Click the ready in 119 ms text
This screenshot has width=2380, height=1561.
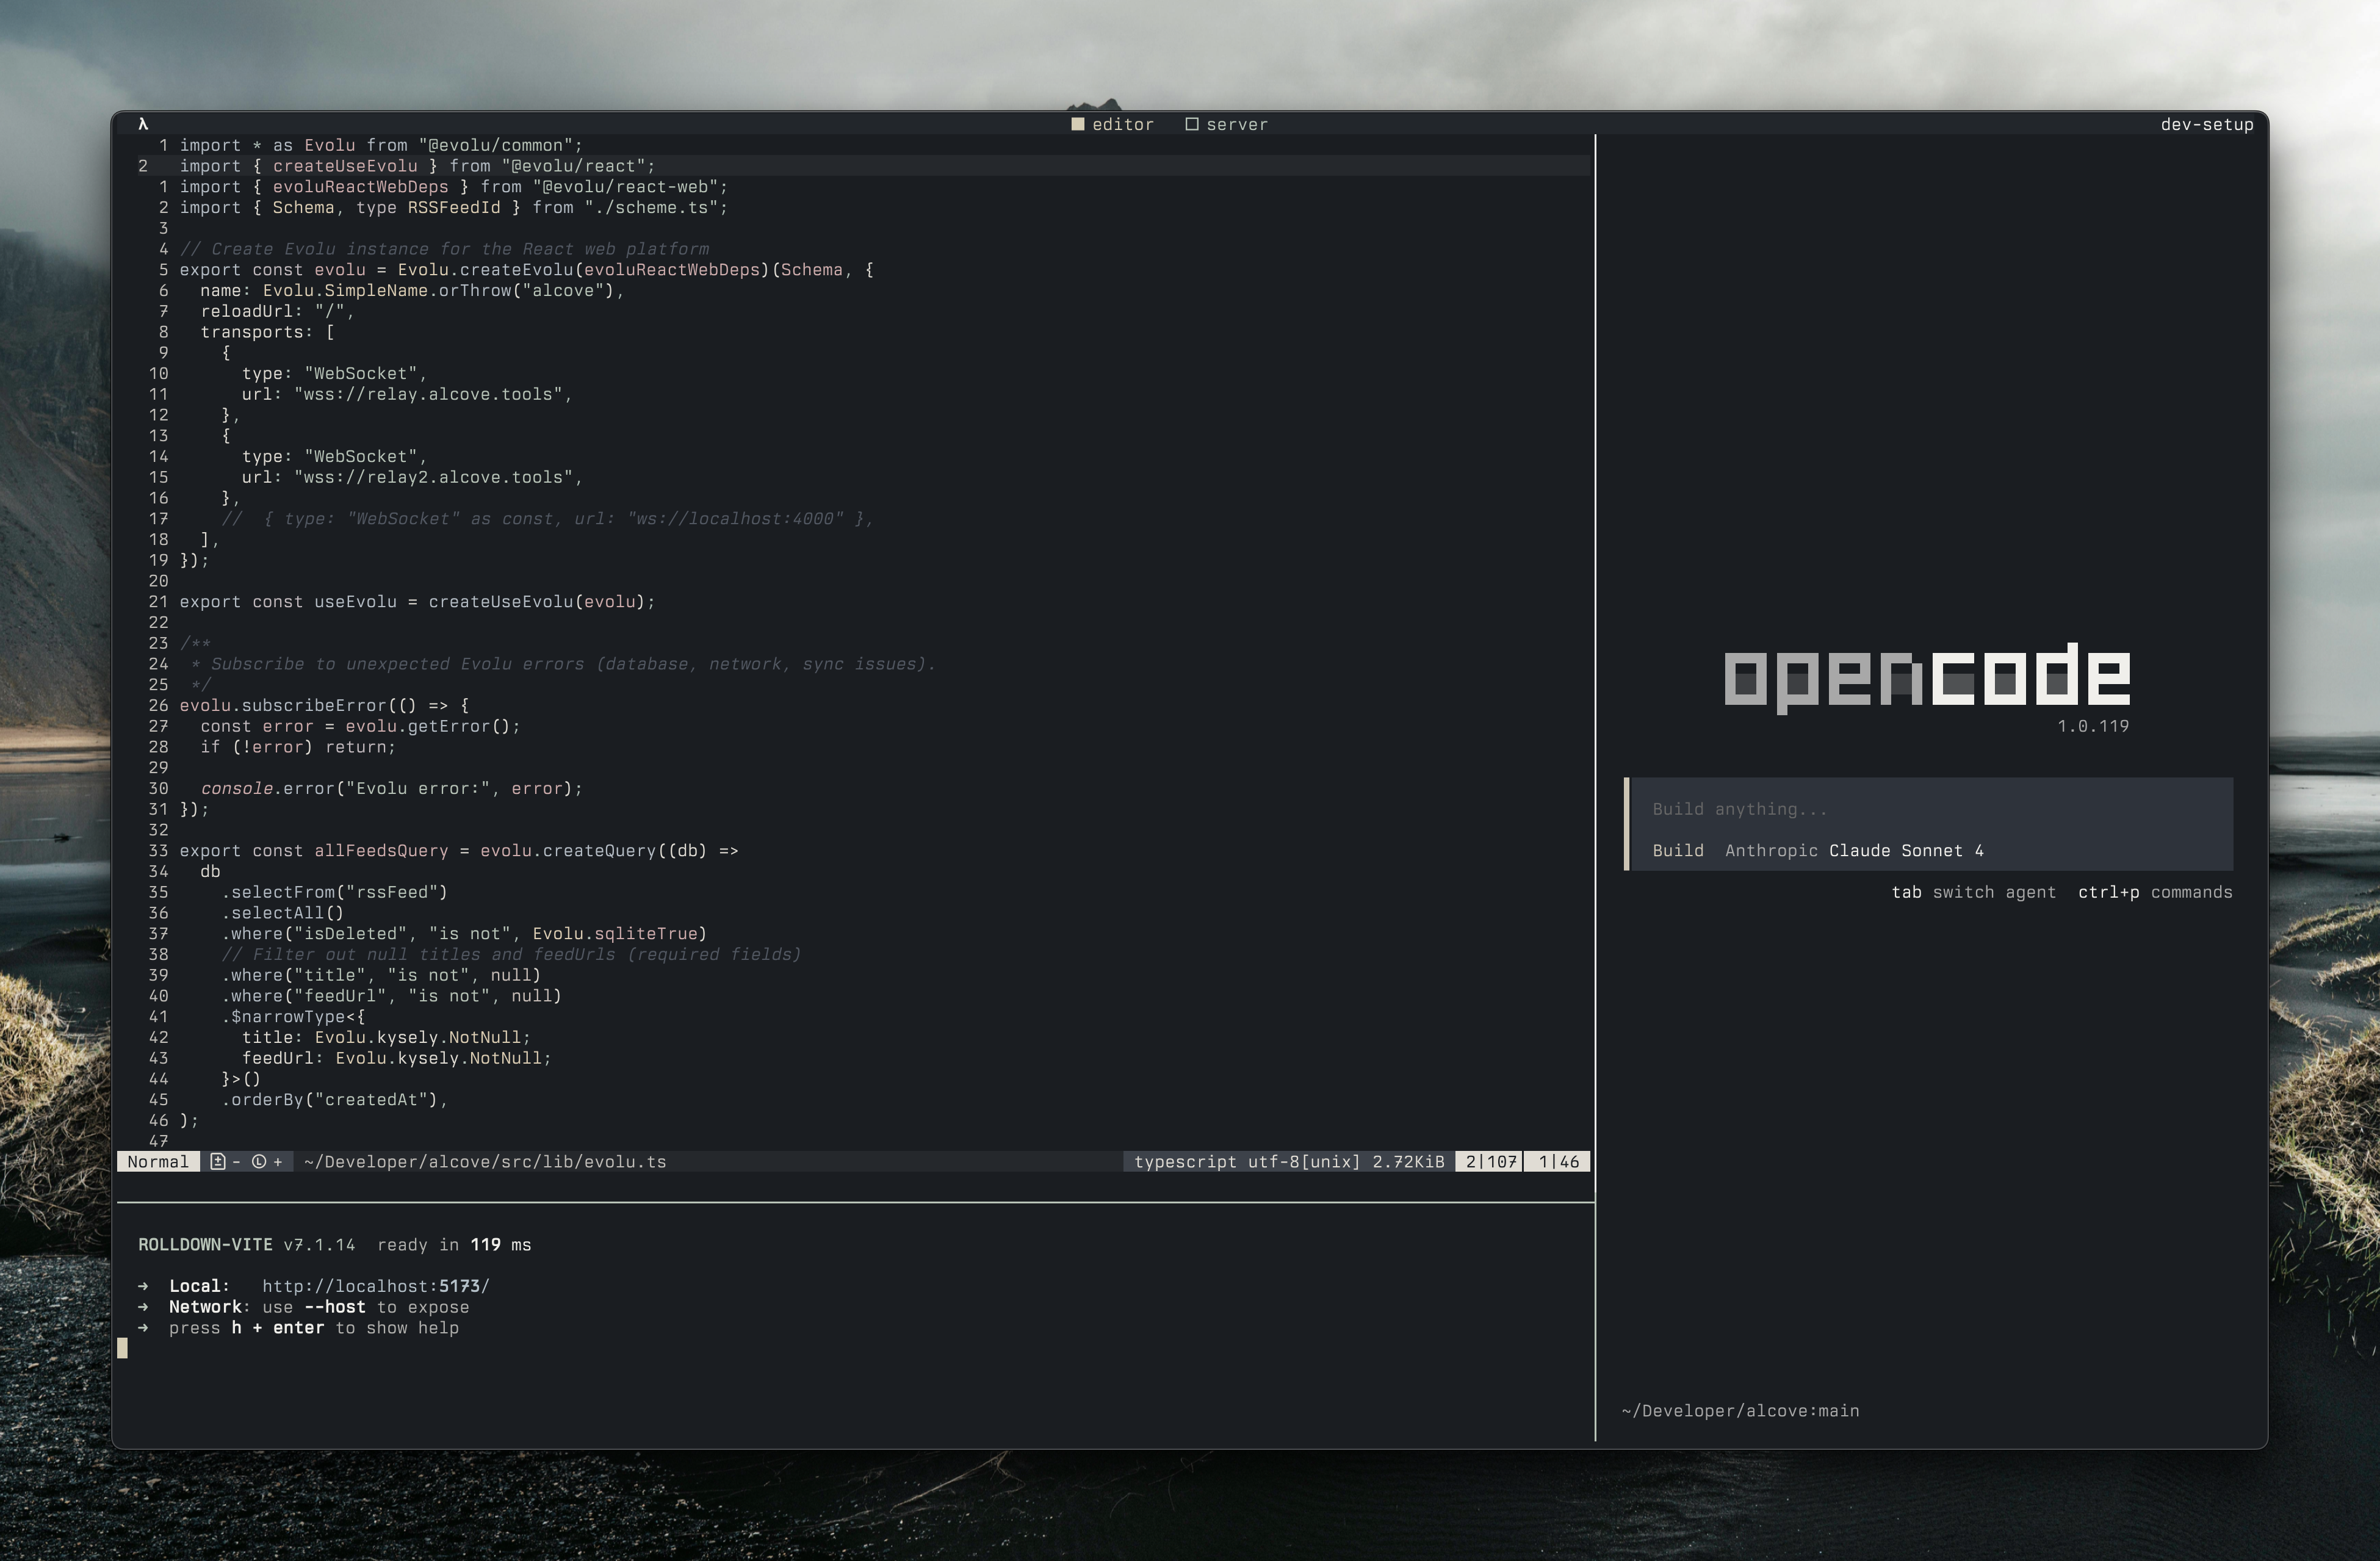pos(454,1245)
